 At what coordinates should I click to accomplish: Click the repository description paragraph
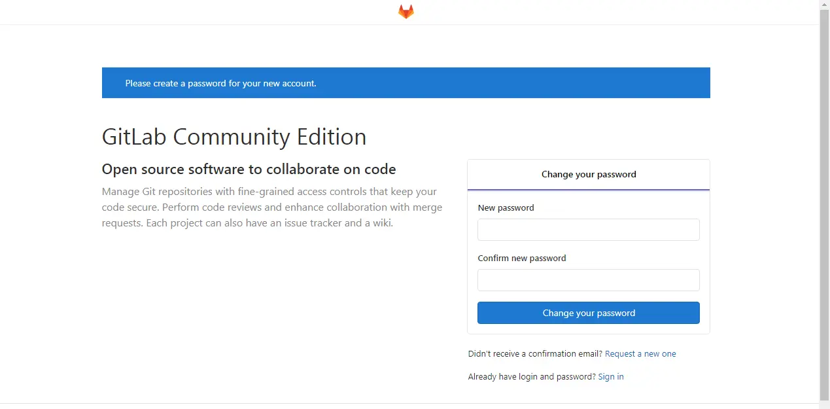point(271,207)
